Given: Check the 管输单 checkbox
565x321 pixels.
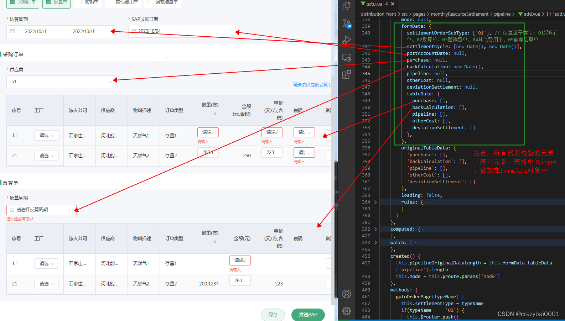Looking at the screenshot, I should point(79,2).
